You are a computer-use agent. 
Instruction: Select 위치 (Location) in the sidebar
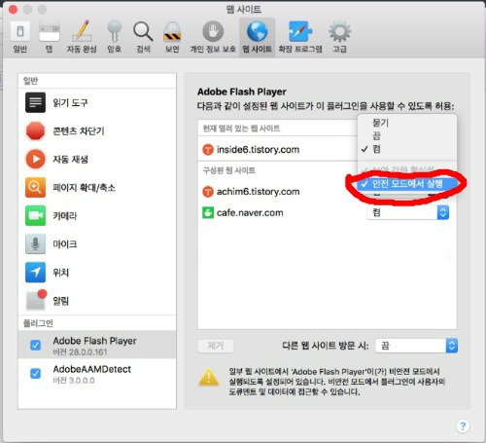coord(97,273)
